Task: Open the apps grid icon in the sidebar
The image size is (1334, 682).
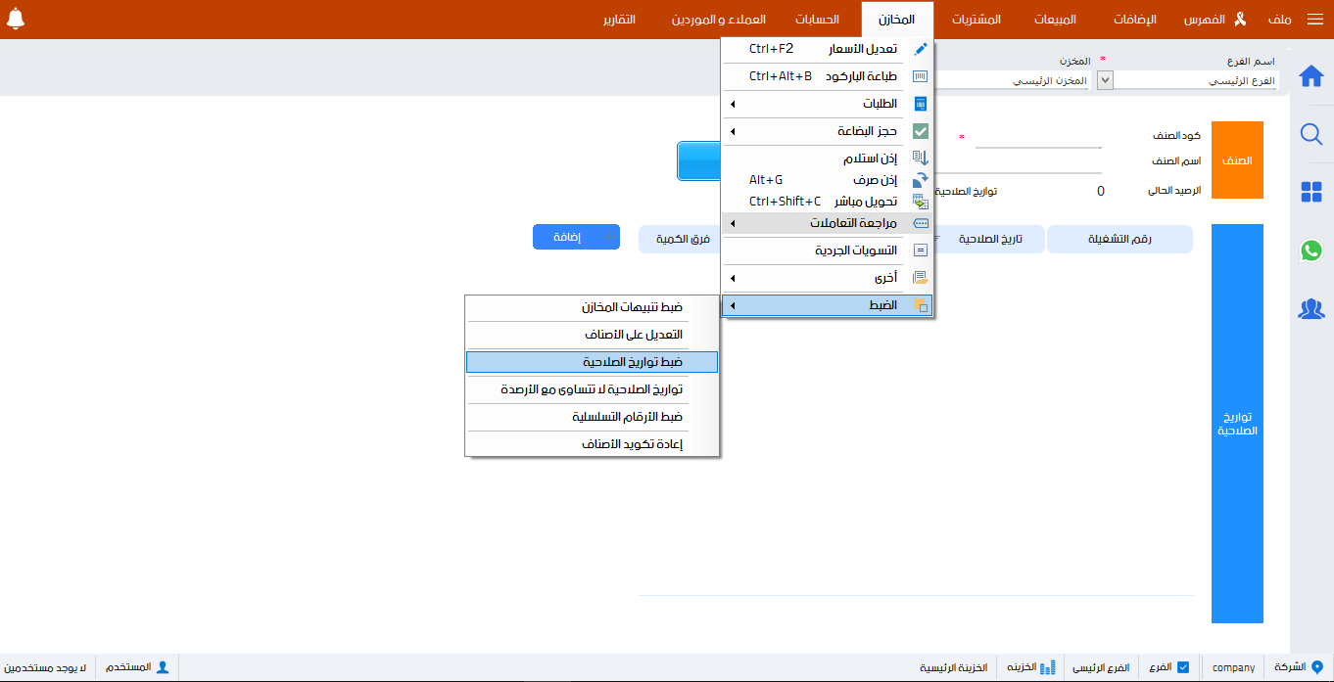Action: (x=1311, y=192)
